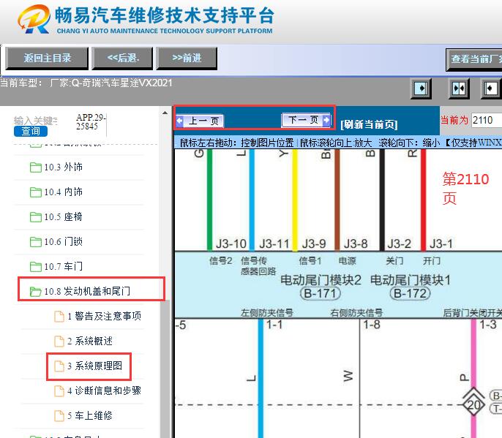Click the J3-9 pin label
This screenshot has width=502, height=438.
pyautogui.click(x=314, y=243)
